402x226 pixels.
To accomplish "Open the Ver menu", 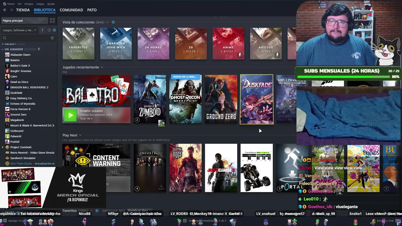I will (19, 4).
